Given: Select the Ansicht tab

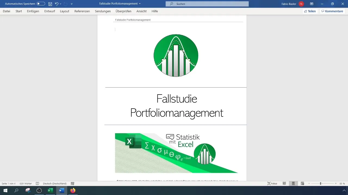Looking at the screenshot, I should 141,11.
